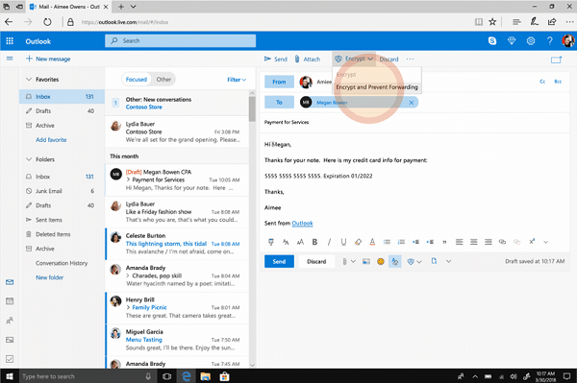Open File Explorer from the taskbar
The image size is (577, 383).
206,376
